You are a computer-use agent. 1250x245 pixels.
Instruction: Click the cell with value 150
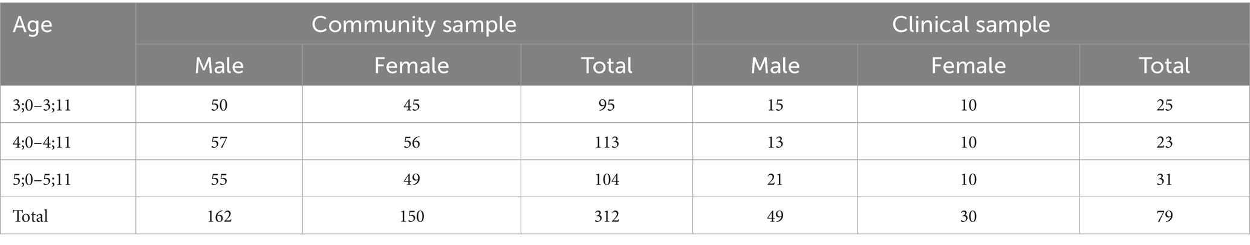(411, 216)
